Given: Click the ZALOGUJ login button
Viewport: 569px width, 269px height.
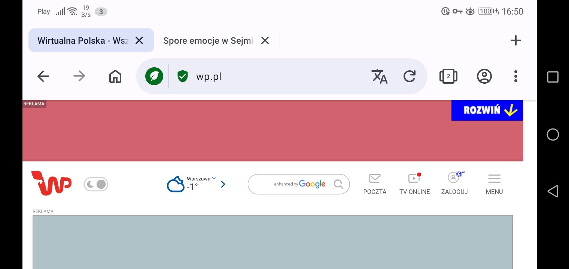Looking at the screenshot, I should pyautogui.click(x=454, y=184).
